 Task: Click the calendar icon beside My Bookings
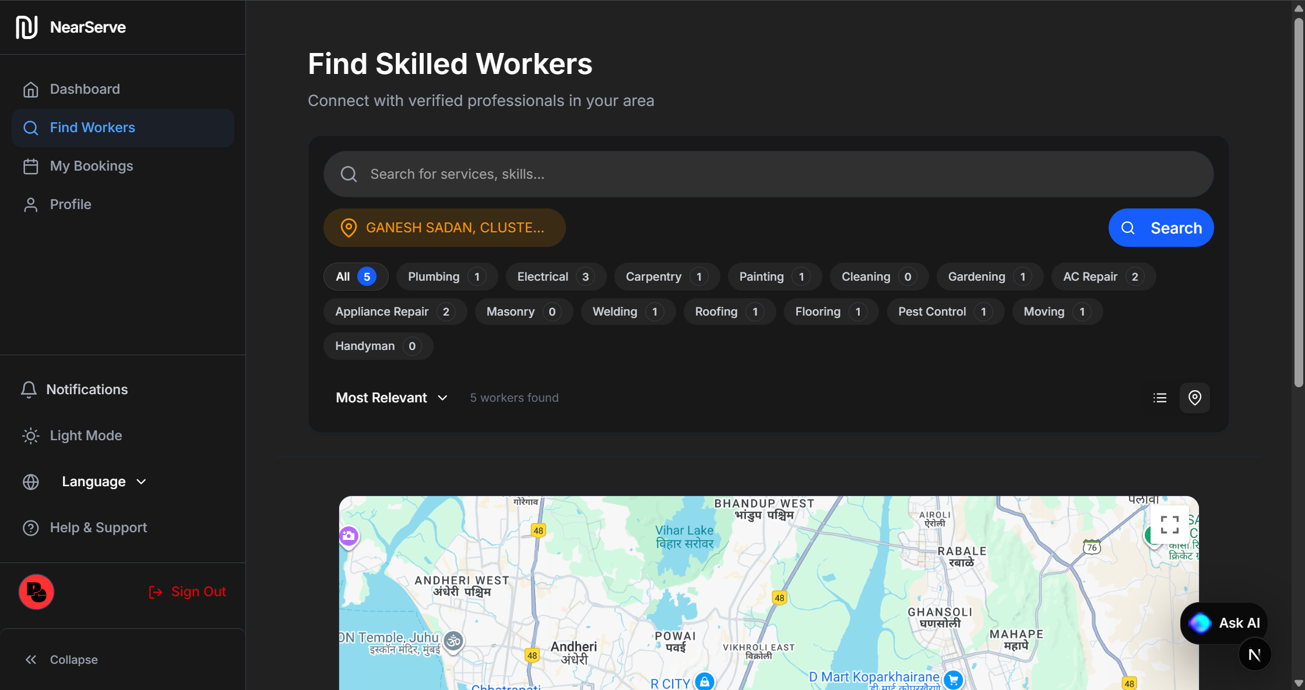click(30, 166)
